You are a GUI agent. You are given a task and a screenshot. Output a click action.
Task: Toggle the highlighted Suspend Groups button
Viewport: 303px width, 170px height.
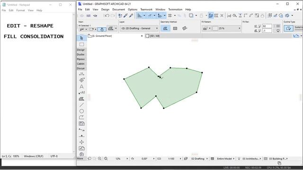(x=211, y=16)
